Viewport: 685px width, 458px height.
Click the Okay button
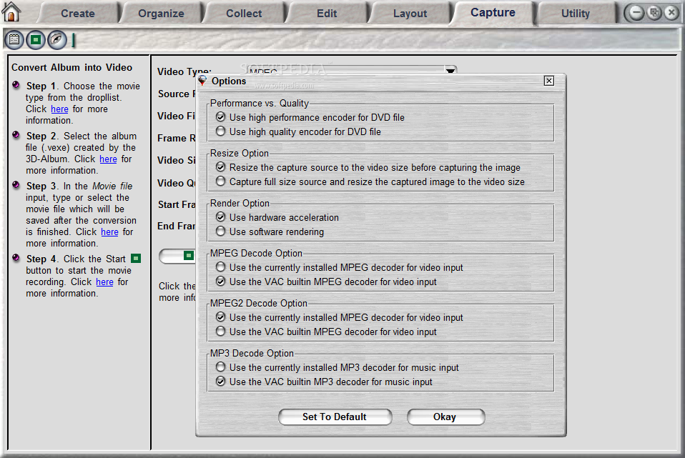(445, 417)
